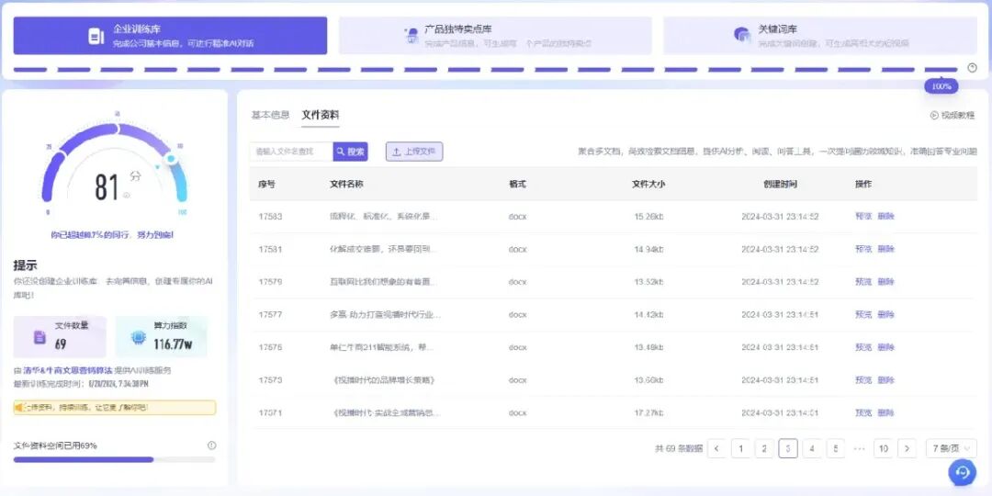Open the 视频教程 video tutorial
The image size is (992, 496).
[x=953, y=115]
